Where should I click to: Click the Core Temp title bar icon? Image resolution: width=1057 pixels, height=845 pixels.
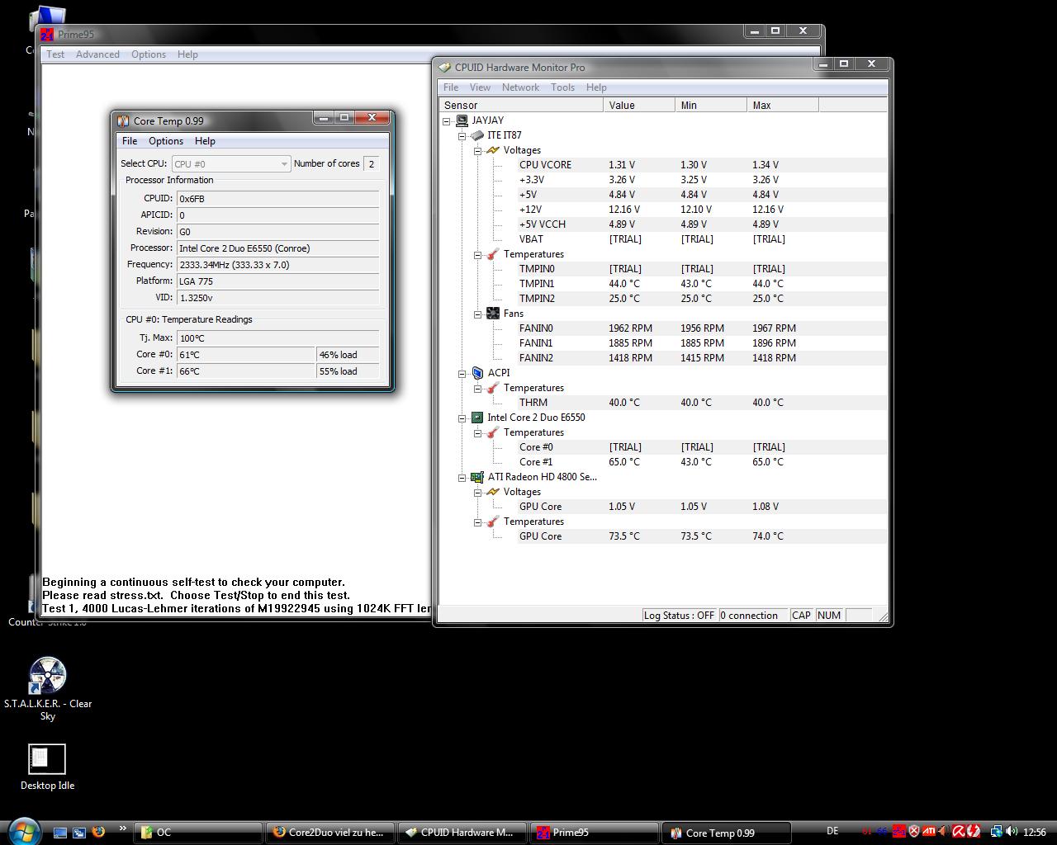click(123, 120)
